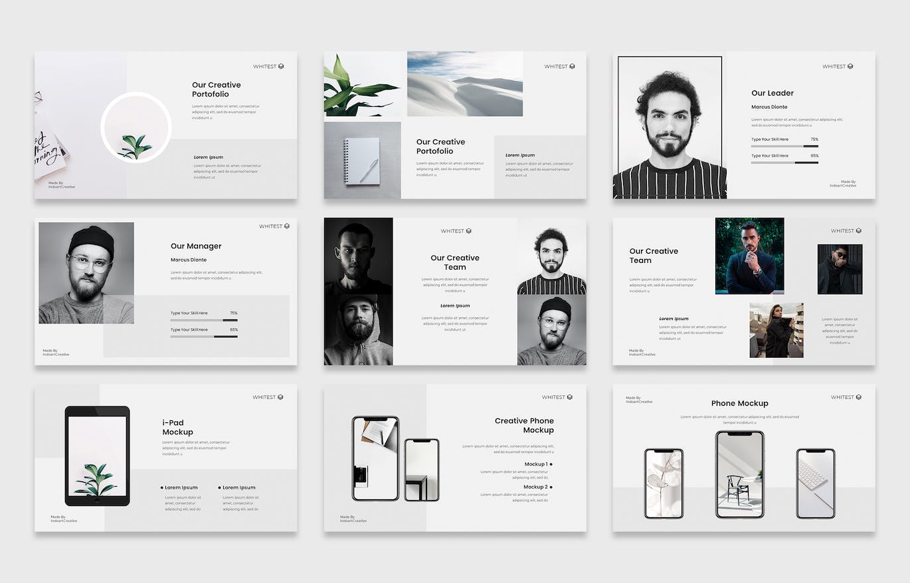Select the sand dune landscape photo

pos(464,84)
